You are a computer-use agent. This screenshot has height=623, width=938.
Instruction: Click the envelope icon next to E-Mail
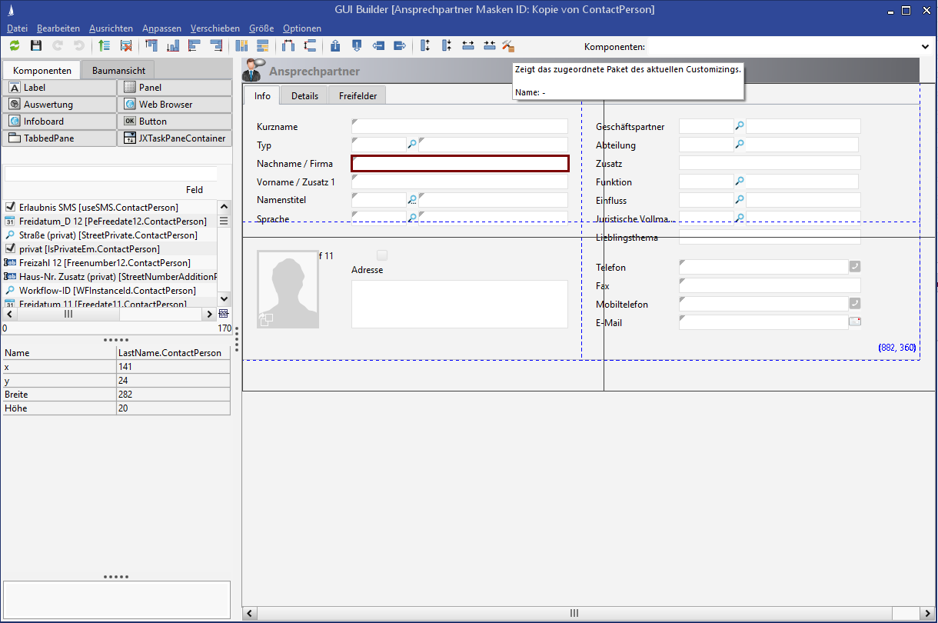pyautogui.click(x=854, y=322)
